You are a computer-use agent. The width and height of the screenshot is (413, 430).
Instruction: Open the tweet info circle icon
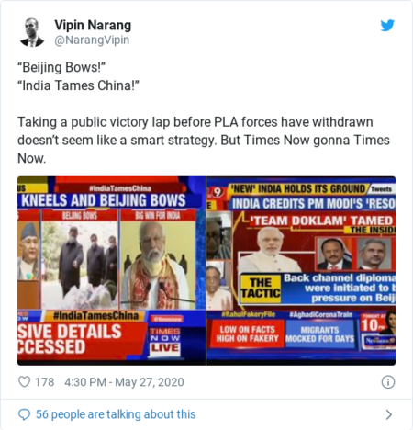[388, 382]
